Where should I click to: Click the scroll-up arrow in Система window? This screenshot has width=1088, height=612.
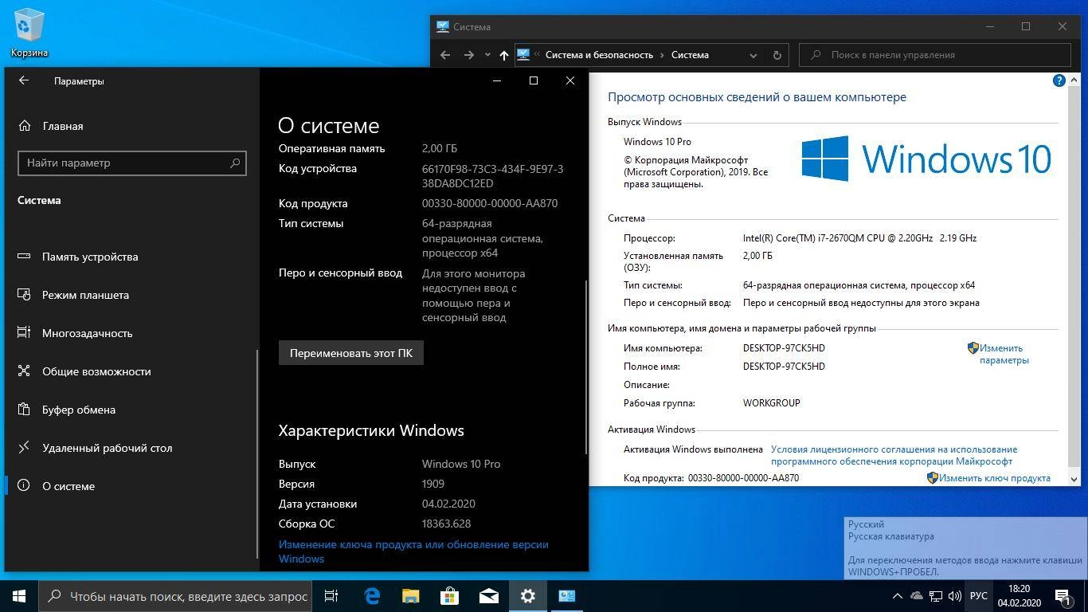coord(1074,80)
